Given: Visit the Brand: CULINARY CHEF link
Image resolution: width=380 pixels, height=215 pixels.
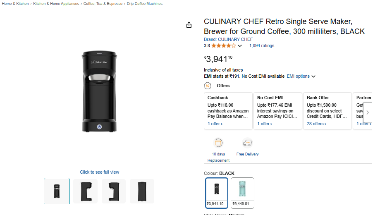Looking at the screenshot, I should (x=228, y=39).
